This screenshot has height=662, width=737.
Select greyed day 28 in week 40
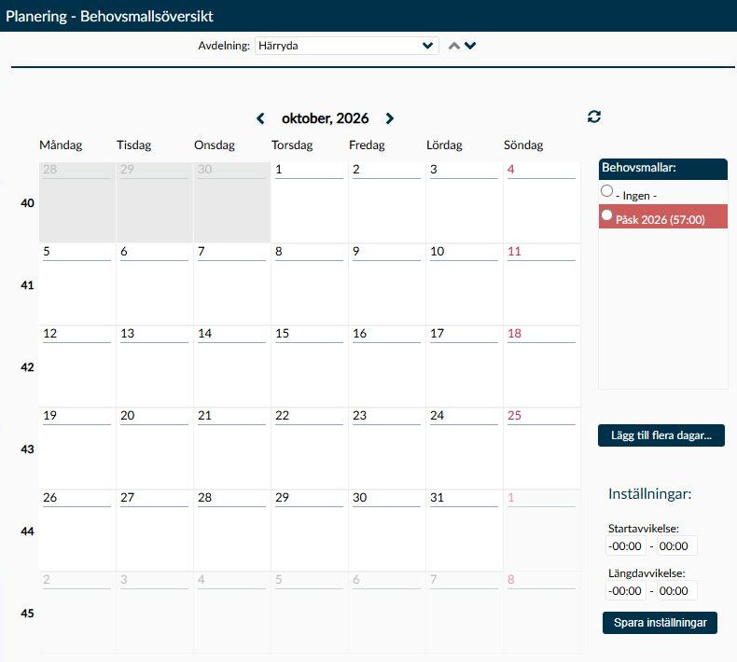coord(77,202)
